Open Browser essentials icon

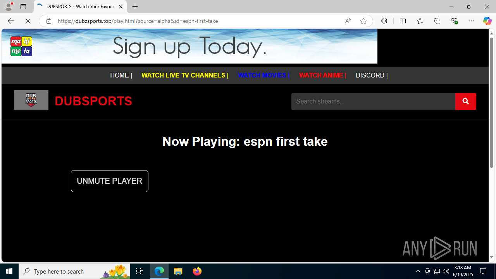coord(454,21)
